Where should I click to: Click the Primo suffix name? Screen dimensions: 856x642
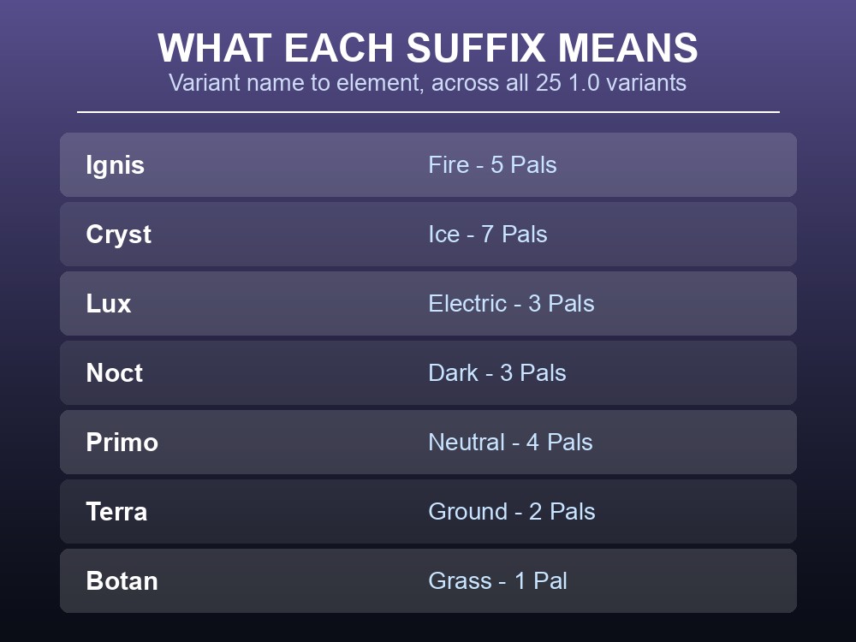tap(122, 443)
